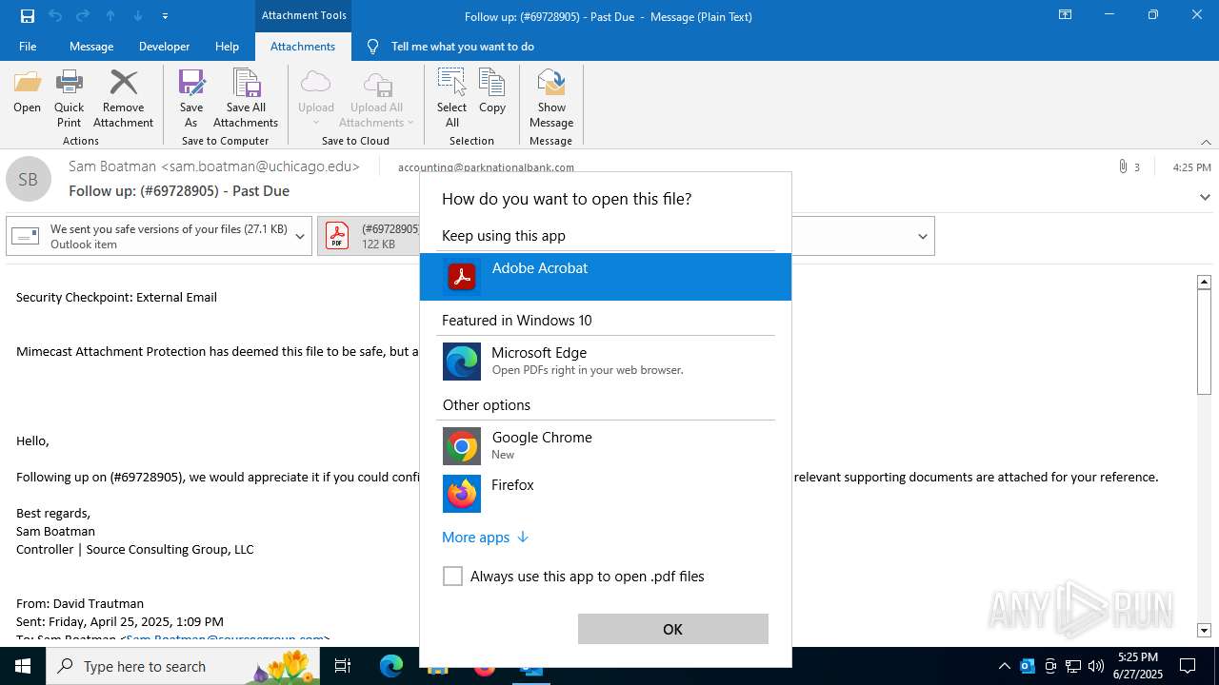Go to the previous item using the up arrow
This screenshot has width=1219, height=685.
[110, 15]
